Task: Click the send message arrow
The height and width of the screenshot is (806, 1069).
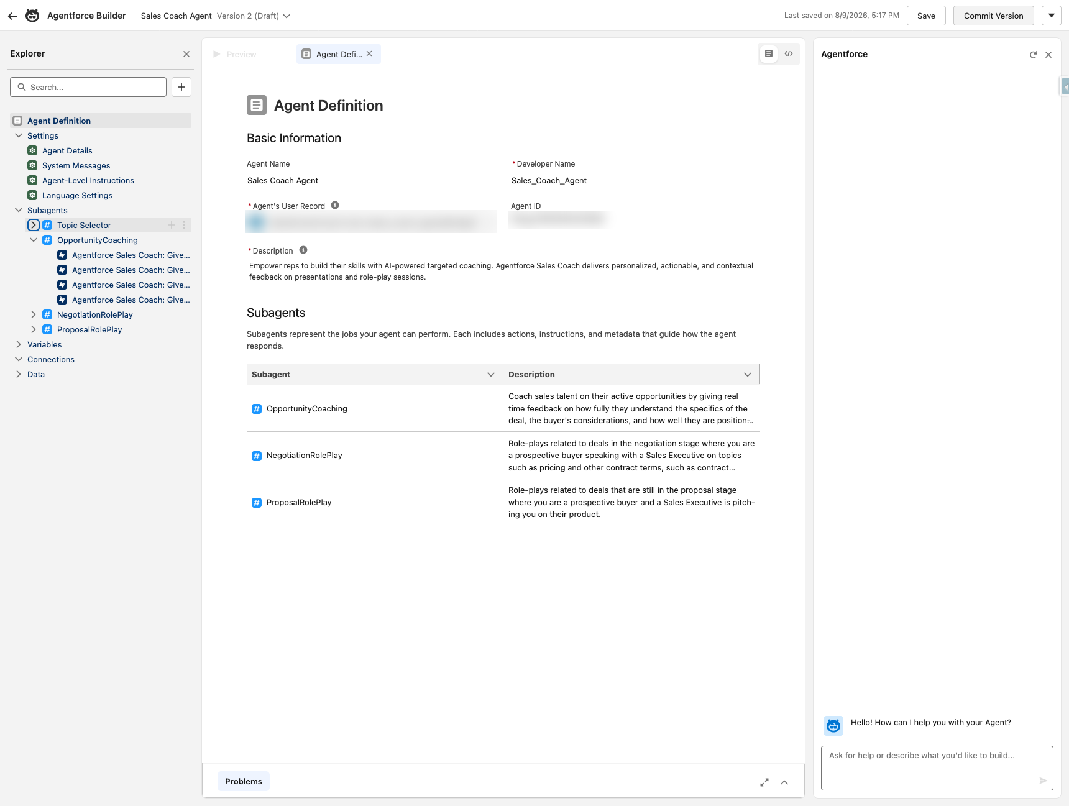Action: 1043,781
